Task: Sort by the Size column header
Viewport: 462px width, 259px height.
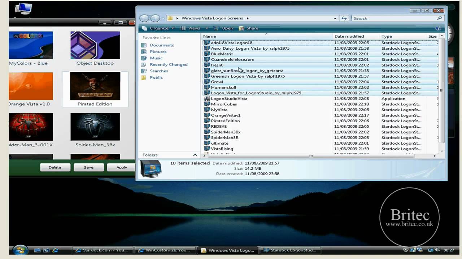Action: [x=432, y=36]
